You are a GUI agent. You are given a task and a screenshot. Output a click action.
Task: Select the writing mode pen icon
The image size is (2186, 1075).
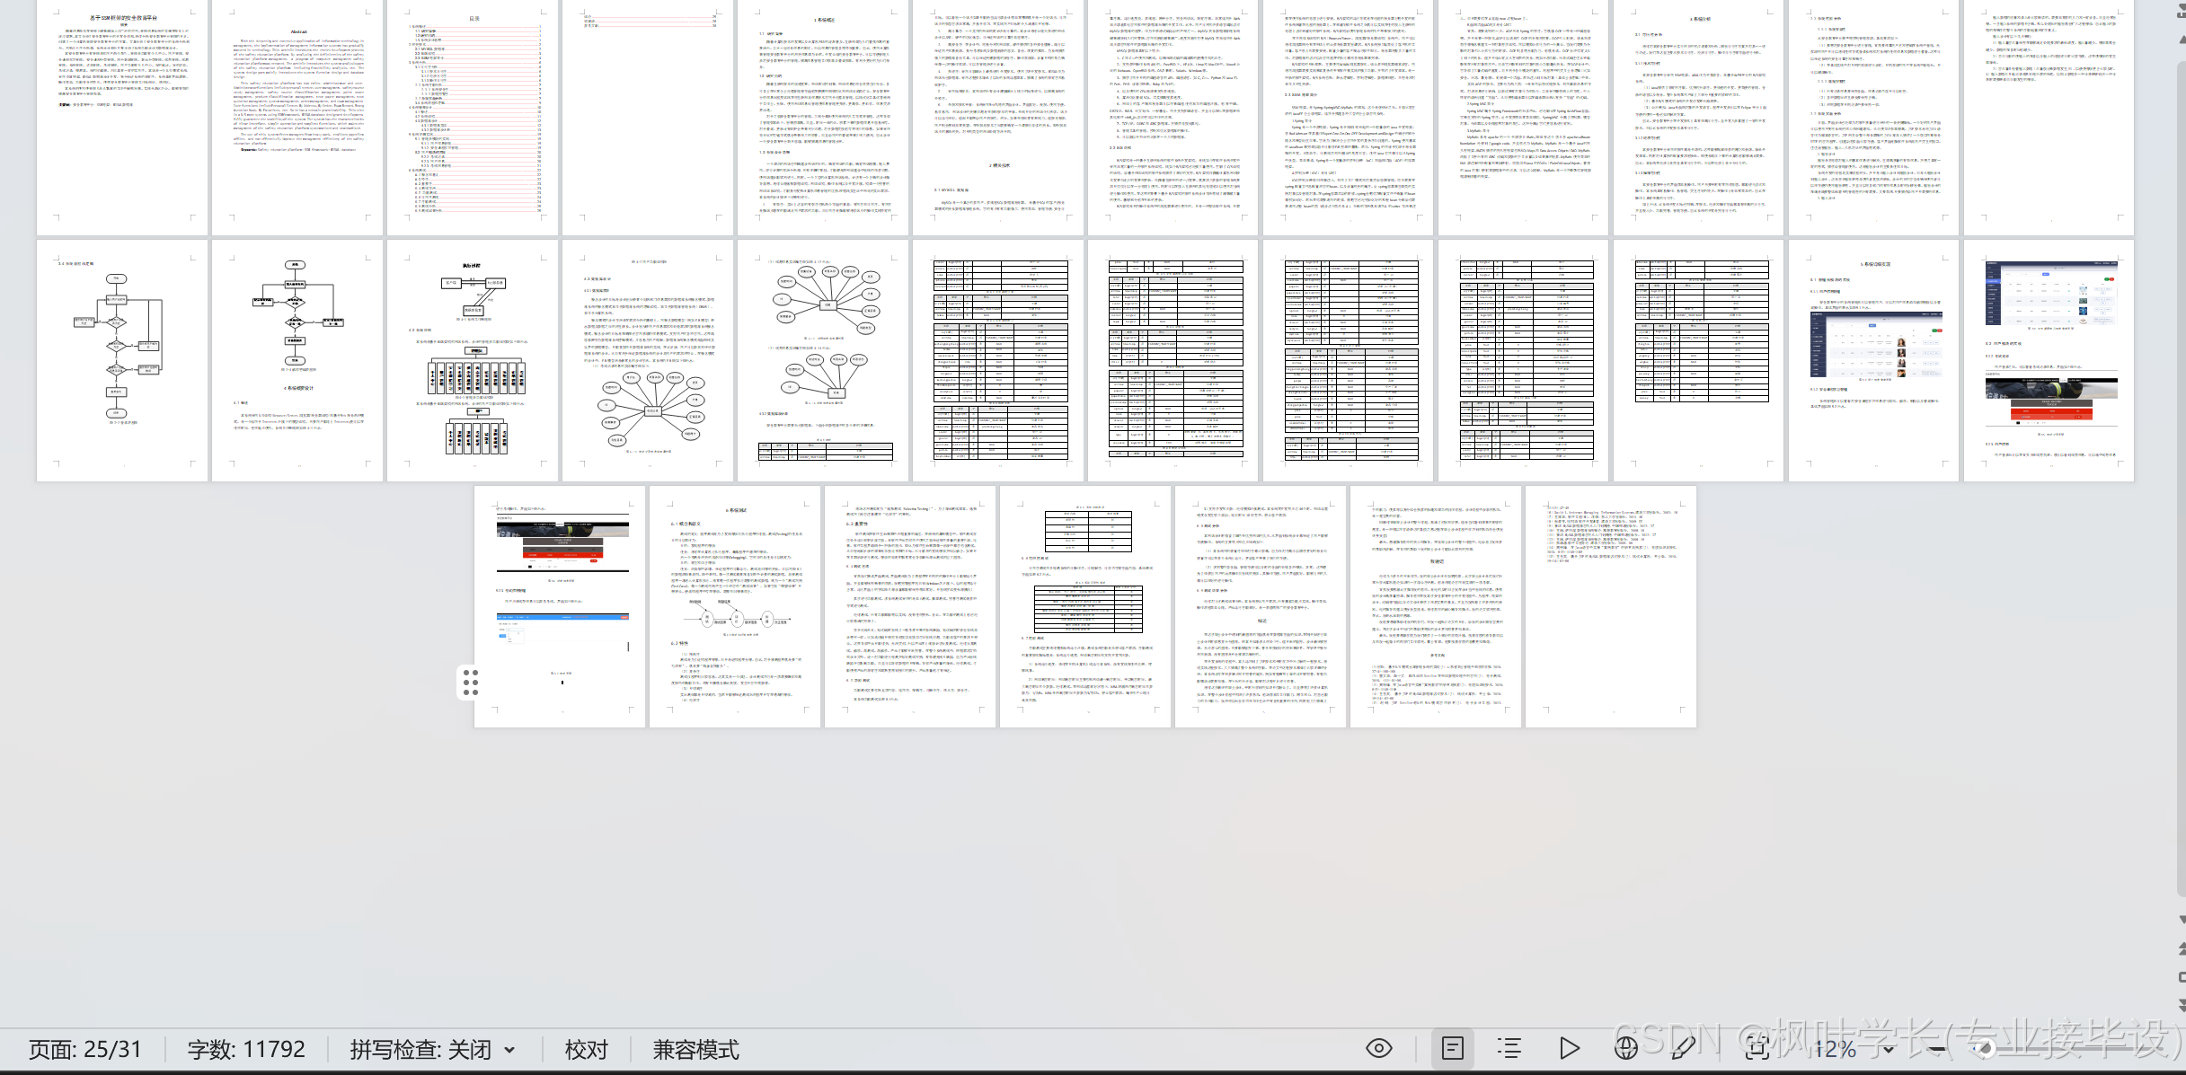(x=1684, y=1048)
